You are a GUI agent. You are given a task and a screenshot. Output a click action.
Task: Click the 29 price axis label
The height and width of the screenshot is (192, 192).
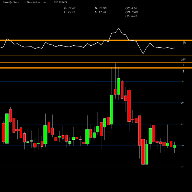182,103
